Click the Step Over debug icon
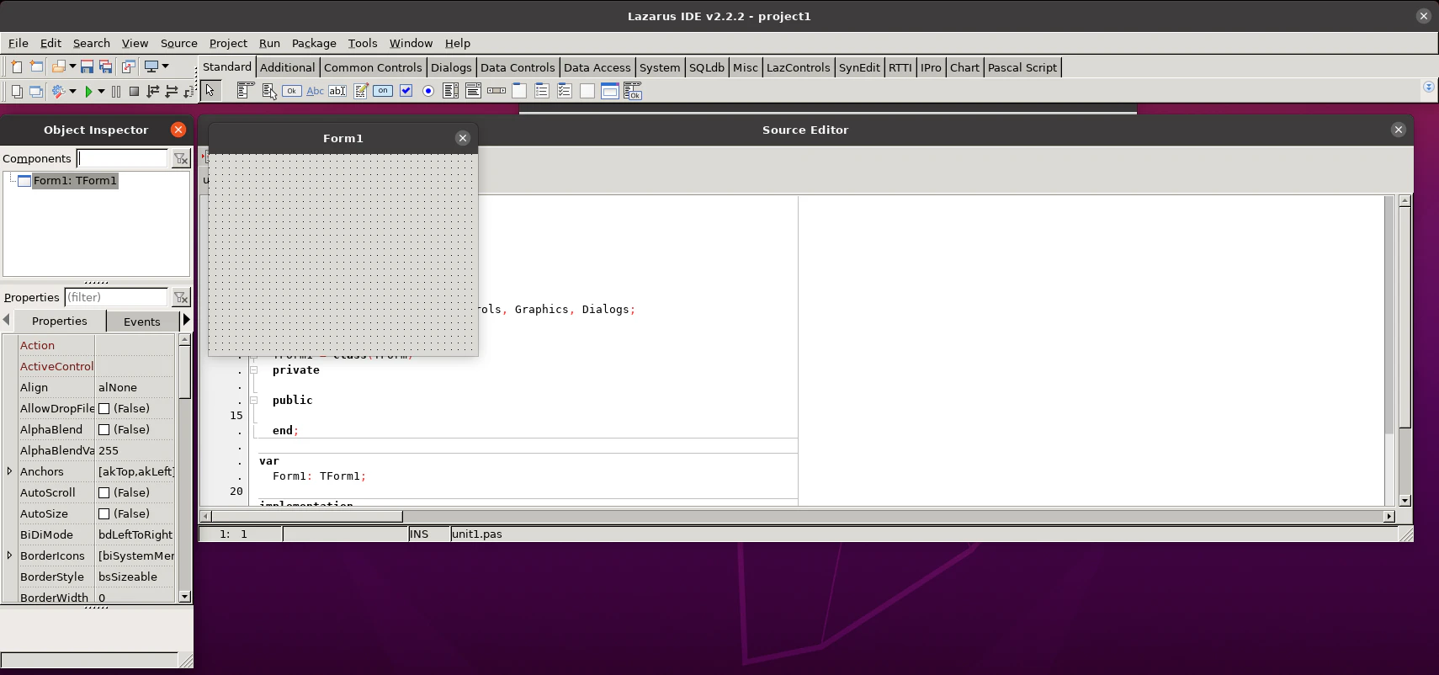The image size is (1439, 675). pos(172,91)
